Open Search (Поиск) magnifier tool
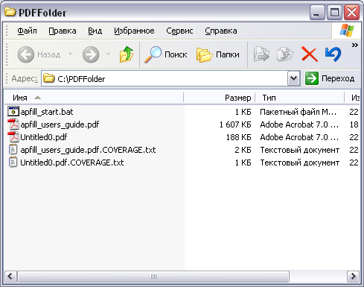The image size is (364, 287). click(166, 54)
